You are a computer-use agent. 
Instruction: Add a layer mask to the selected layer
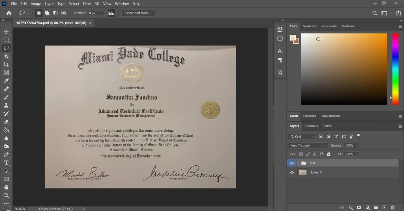point(359,207)
